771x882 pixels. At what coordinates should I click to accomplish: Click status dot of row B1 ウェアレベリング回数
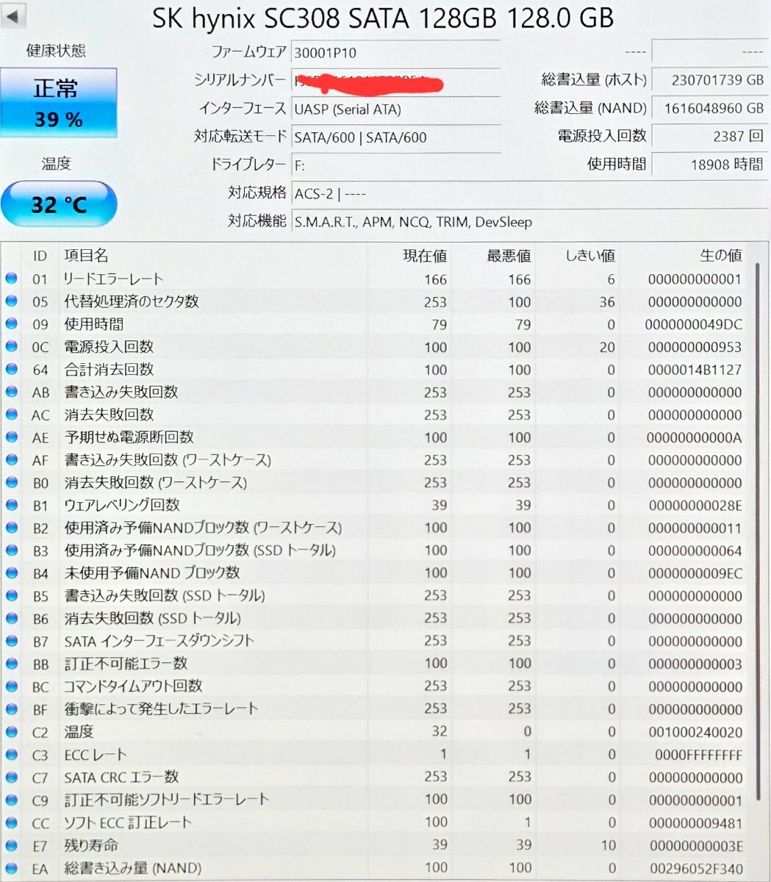[x=11, y=505]
